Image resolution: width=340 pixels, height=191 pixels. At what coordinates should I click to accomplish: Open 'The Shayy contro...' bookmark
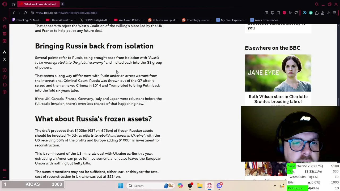[197, 20]
